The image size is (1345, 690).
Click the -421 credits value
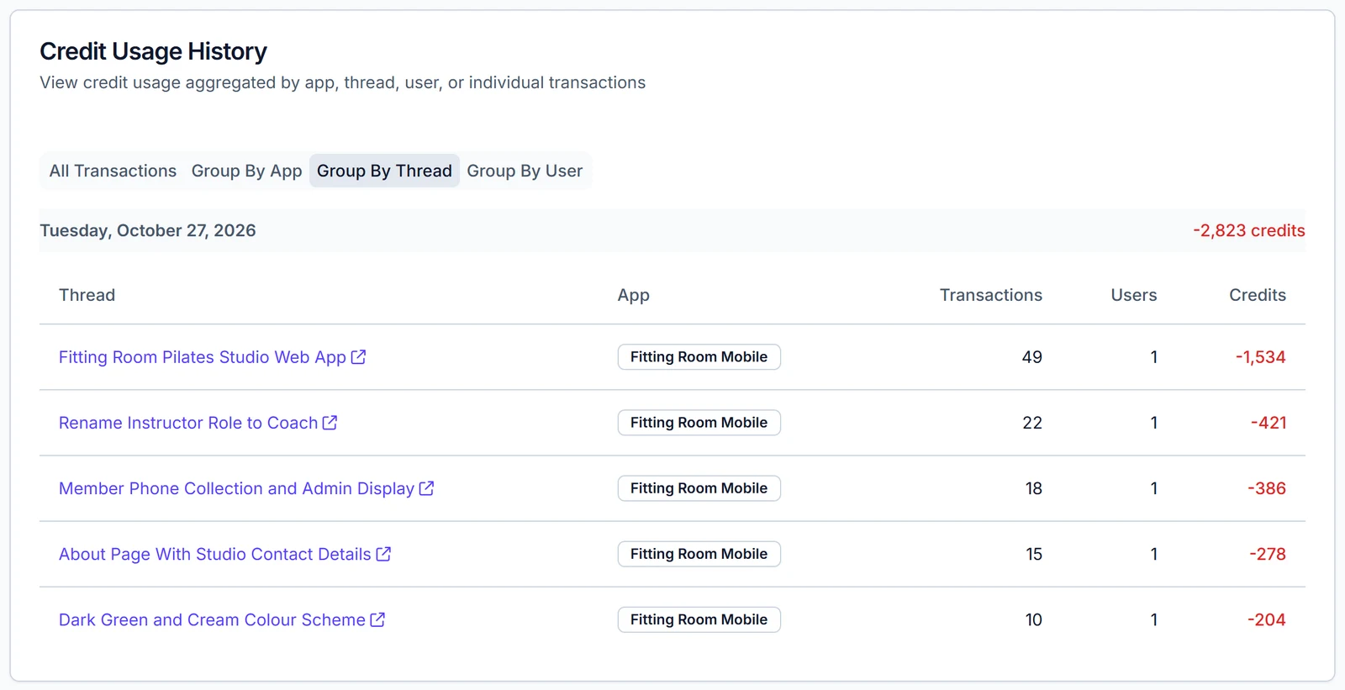tap(1269, 423)
